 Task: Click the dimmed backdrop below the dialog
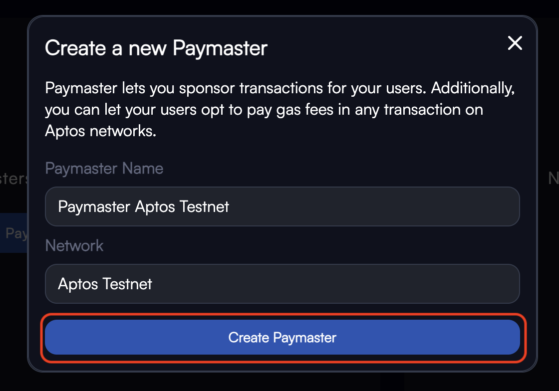[x=279, y=382]
